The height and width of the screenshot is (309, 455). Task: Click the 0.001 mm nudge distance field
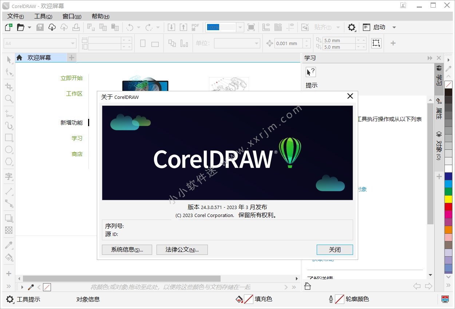tap(289, 43)
